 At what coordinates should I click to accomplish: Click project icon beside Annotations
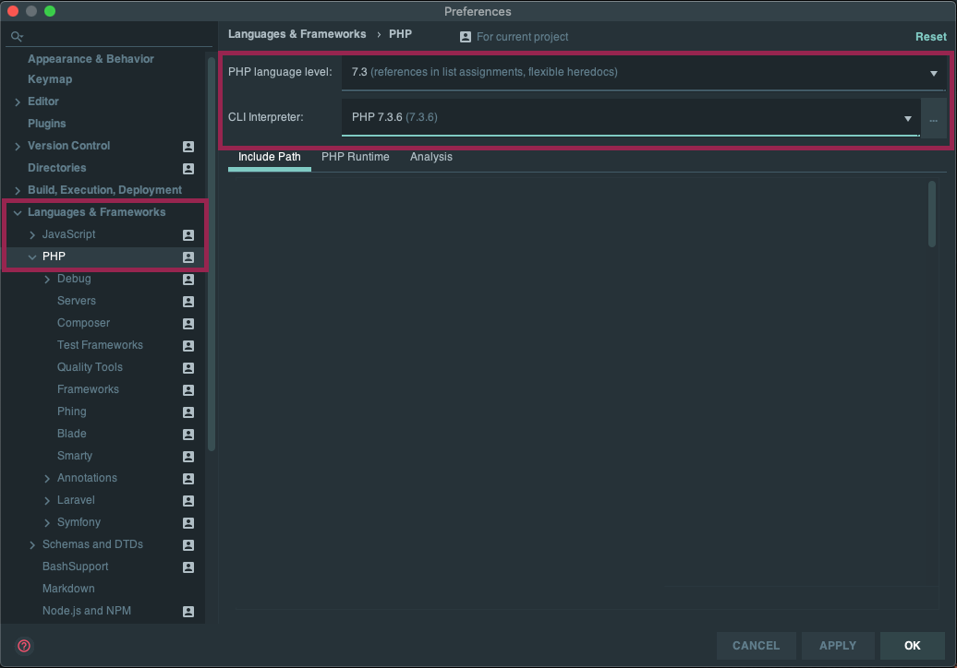point(188,479)
